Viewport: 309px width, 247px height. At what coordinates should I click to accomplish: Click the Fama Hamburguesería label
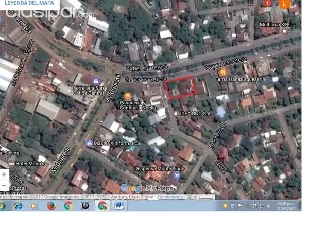point(240,79)
